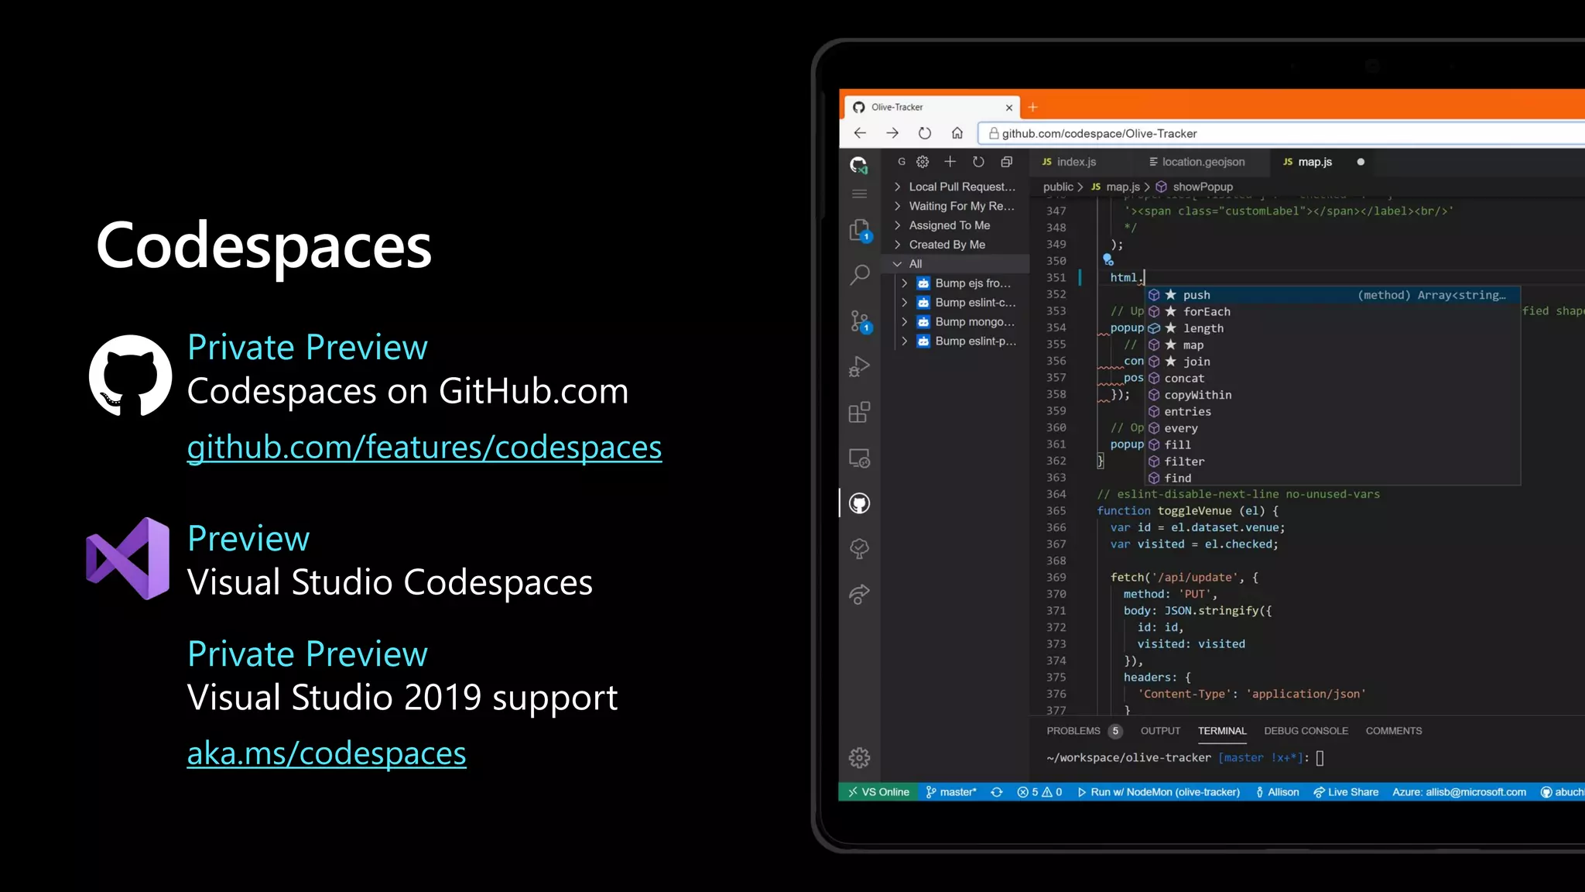Close the Olive-Tracker browser tab
1585x892 pixels.
coord(1009,108)
